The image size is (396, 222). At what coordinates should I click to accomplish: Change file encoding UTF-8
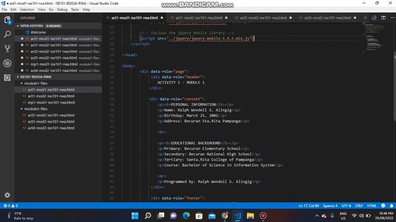pyautogui.click(x=346, y=205)
